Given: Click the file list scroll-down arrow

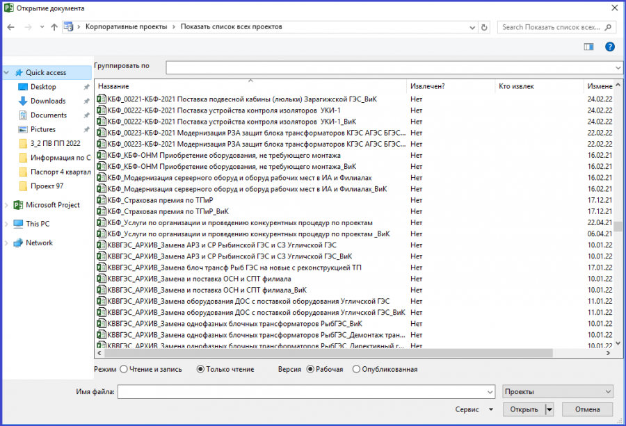Looking at the screenshot, I should click(x=618, y=343).
